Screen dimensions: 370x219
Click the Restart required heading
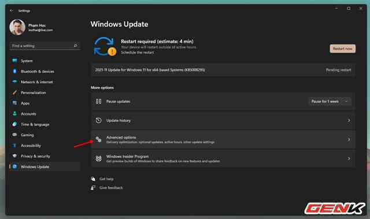tap(157, 42)
